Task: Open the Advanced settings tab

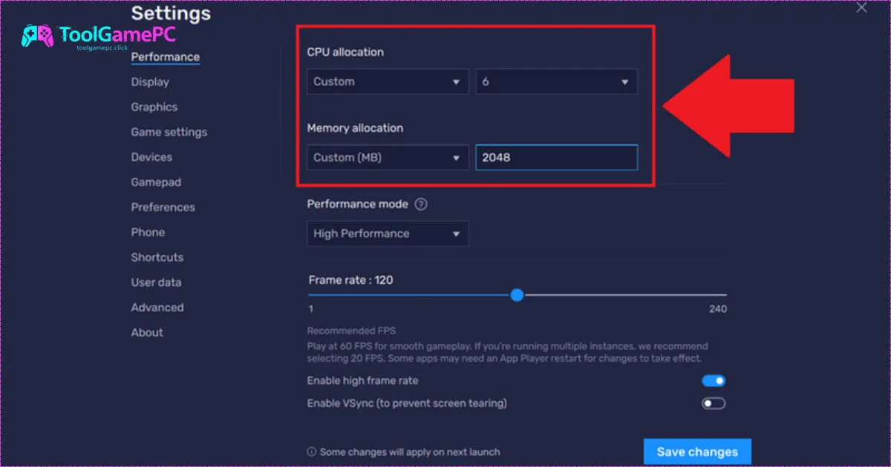Action: pos(157,308)
